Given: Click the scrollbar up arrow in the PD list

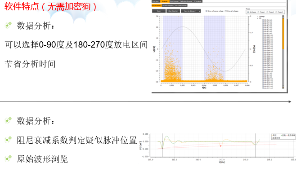Looking at the screenshot, I should [283, 17].
